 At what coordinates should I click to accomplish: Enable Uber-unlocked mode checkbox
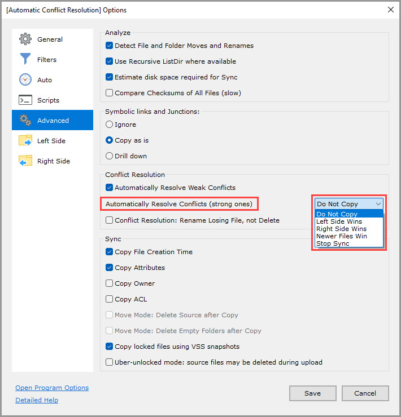tap(109, 362)
